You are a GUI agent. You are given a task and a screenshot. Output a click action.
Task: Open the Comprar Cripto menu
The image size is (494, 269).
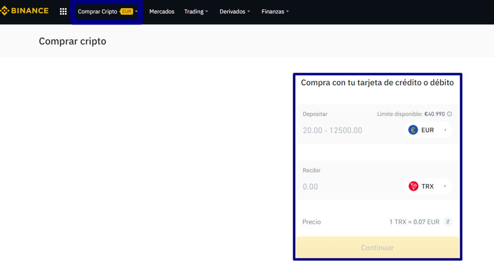[98, 12]
